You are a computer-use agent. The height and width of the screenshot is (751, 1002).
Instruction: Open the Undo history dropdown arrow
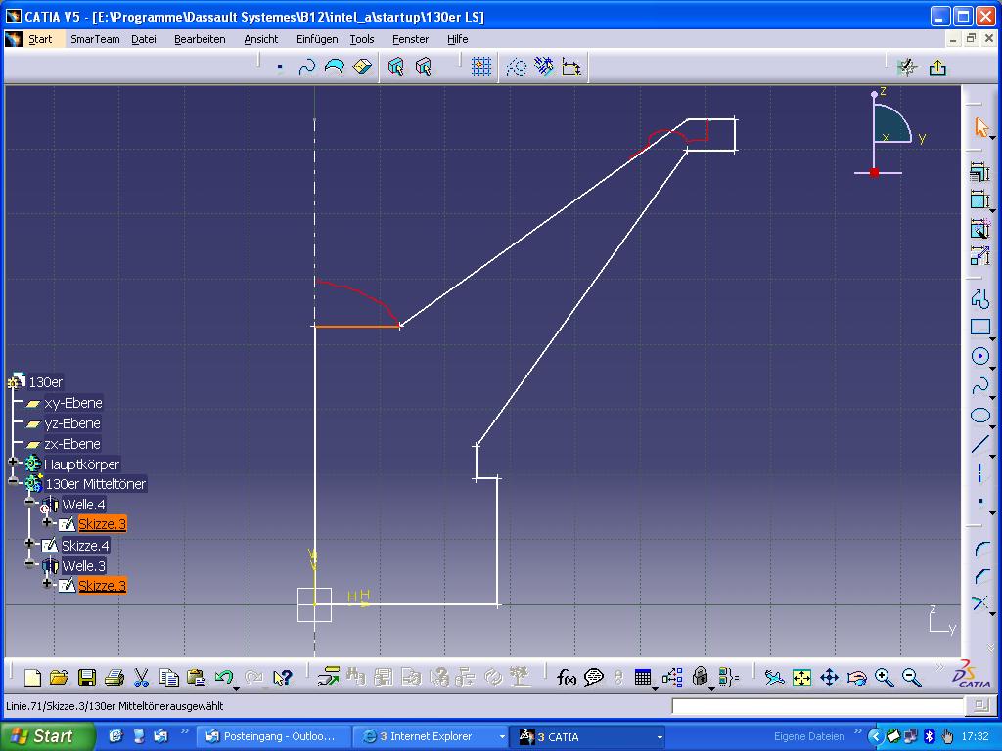[x=236, y=689]
